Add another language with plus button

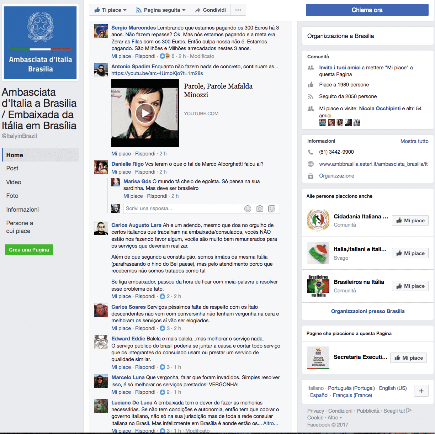tap(421, 391)
